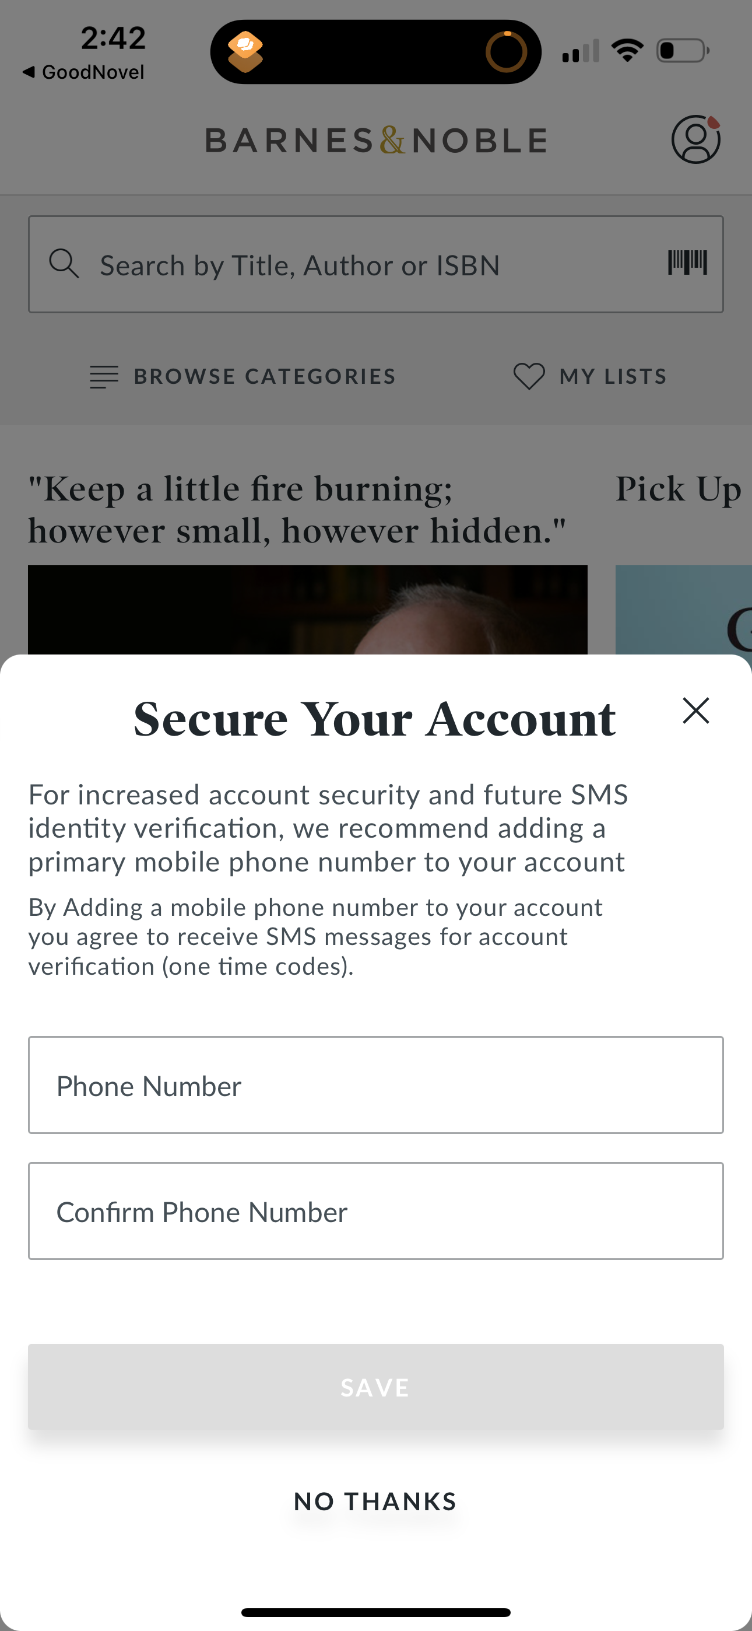Open the account profile icon

point(695,139)
